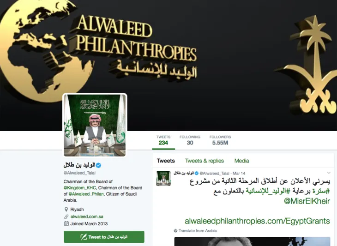337x246 pixels.
Task: Open the @MisrElKheir mention in tweet
Action: point(307,201)
